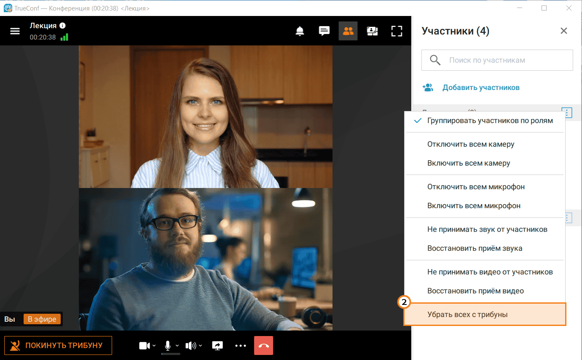The height and width of the screenshot is (360, 582).
Task: Switch to fullscreen mode
Action: coord(397,31)
